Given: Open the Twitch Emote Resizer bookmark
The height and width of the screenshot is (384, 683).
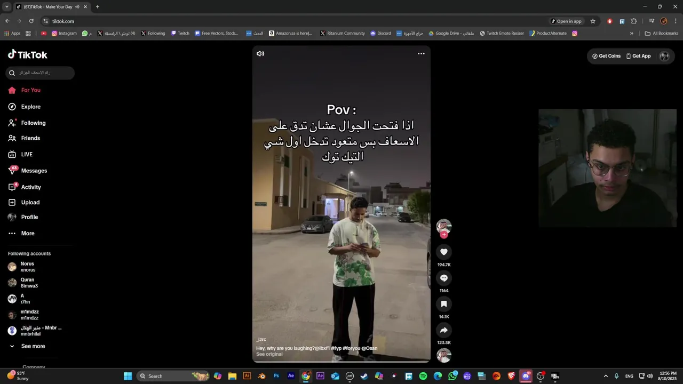Looking at the screenshot, I should [x=502, y=33].
